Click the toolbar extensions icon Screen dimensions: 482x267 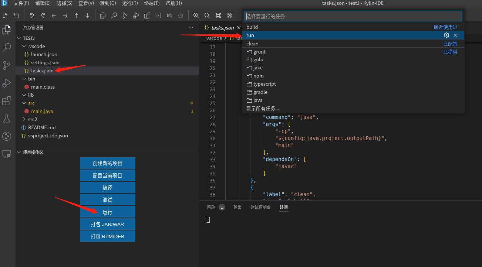tap(147, 16)
